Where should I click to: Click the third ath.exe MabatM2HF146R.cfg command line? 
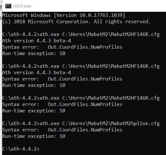(x=81, y=98)
